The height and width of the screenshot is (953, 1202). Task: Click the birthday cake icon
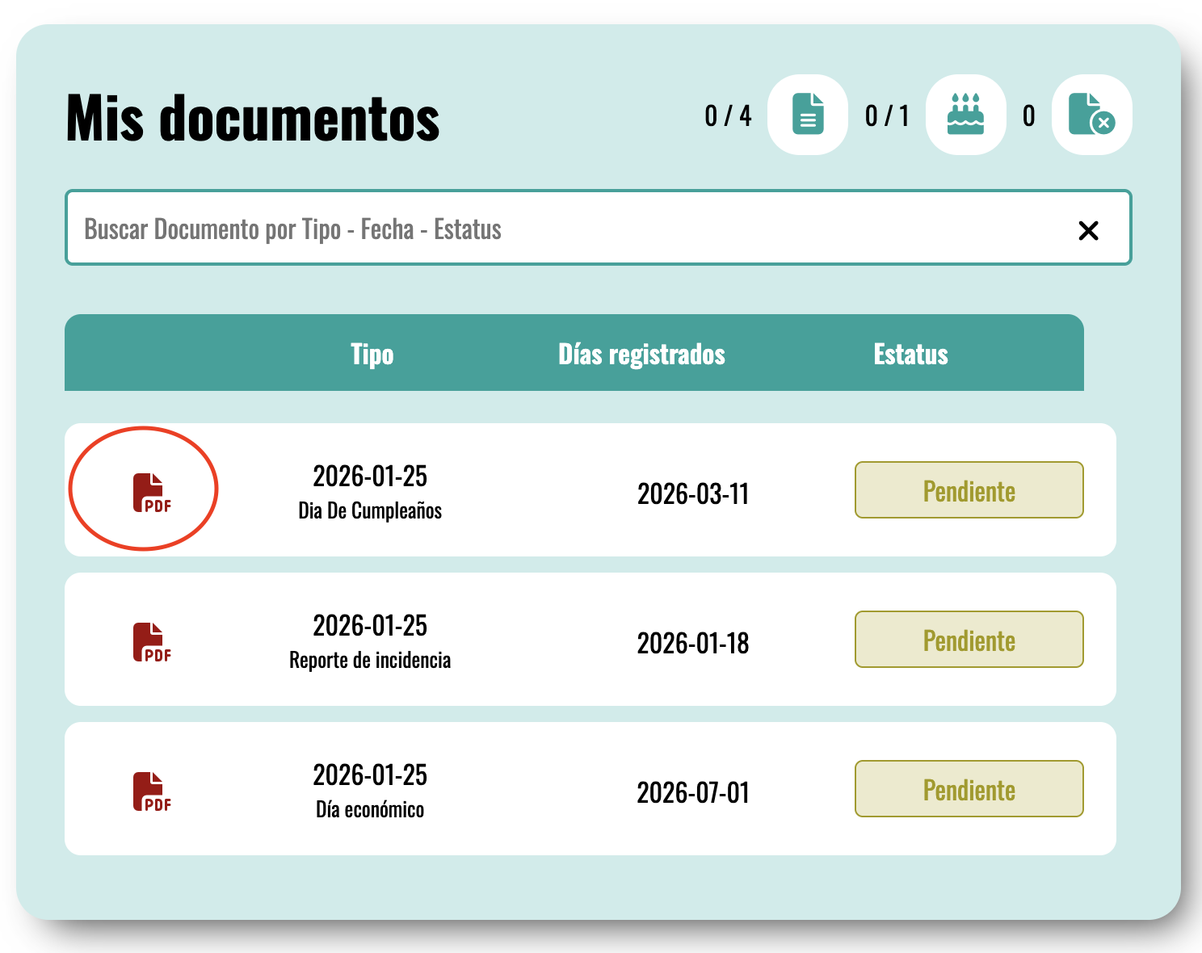(x=965, y=115)
